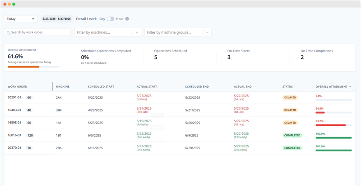Viewport: 361px width, 186px height.
Task: Click actual start 5/19/2025 marked 4d early
Action: click(144, 123)
